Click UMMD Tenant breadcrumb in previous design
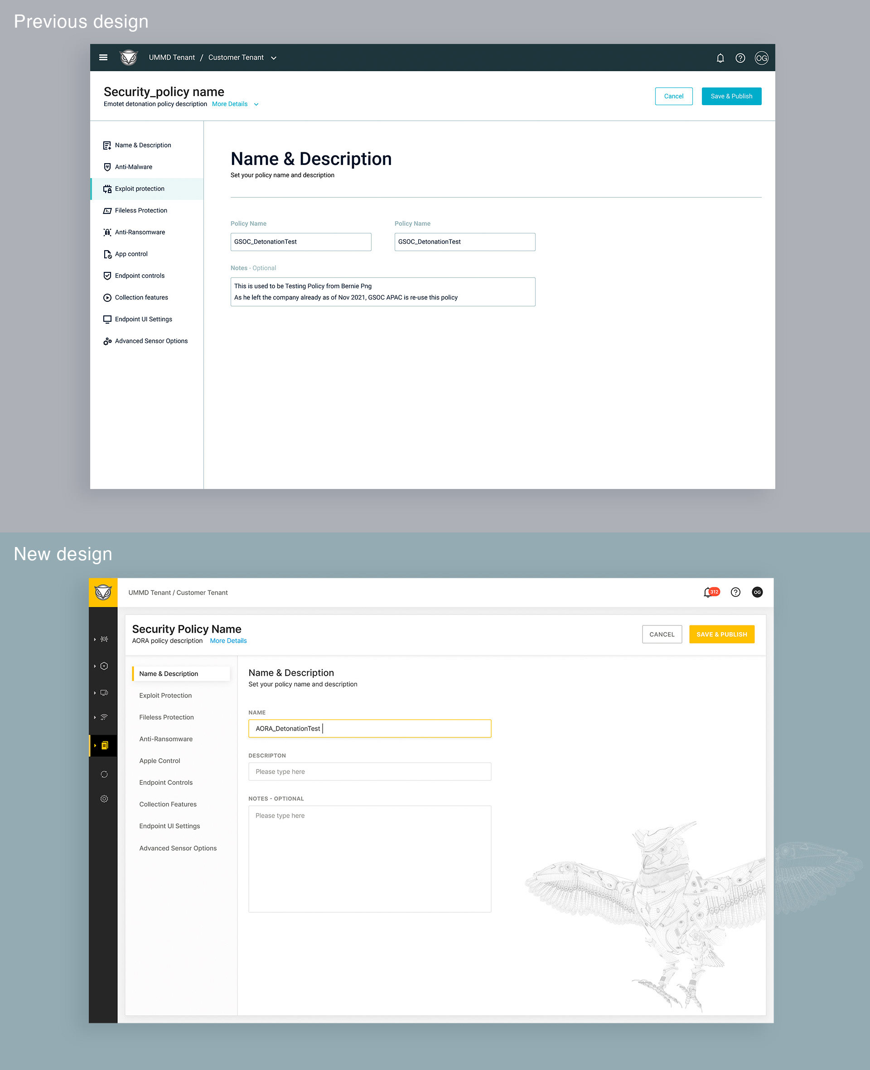 coord(172,58)
